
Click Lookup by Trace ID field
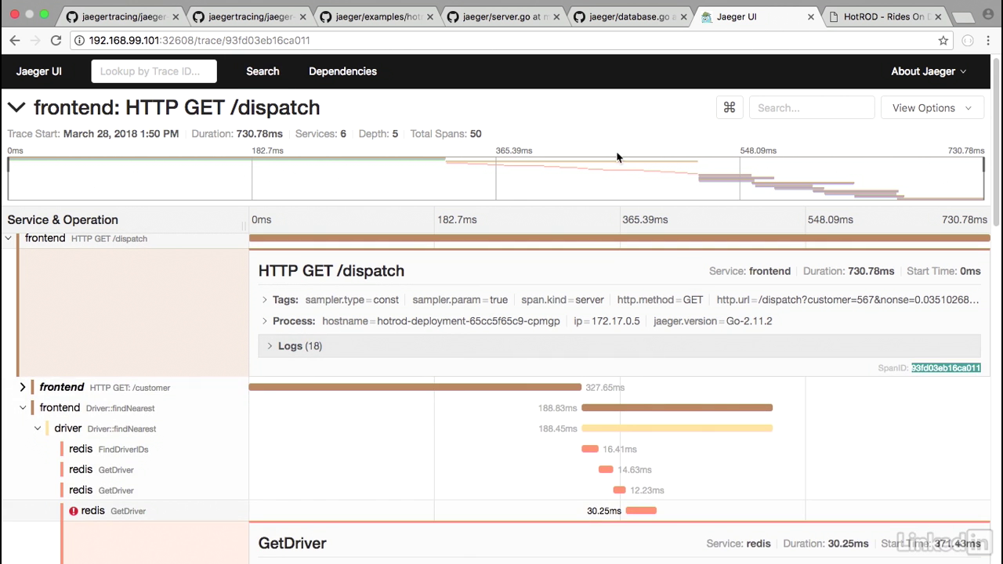tap(154, 71)
